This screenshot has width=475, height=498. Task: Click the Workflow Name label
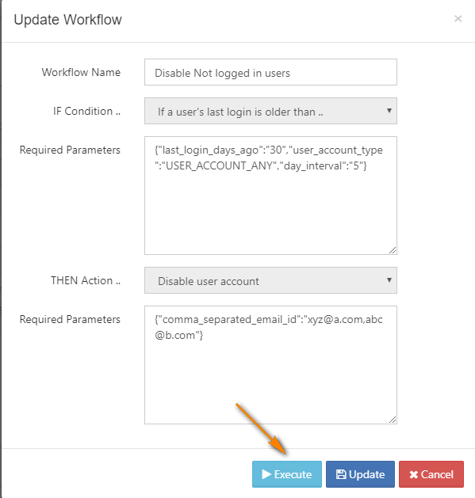[81, 72]
